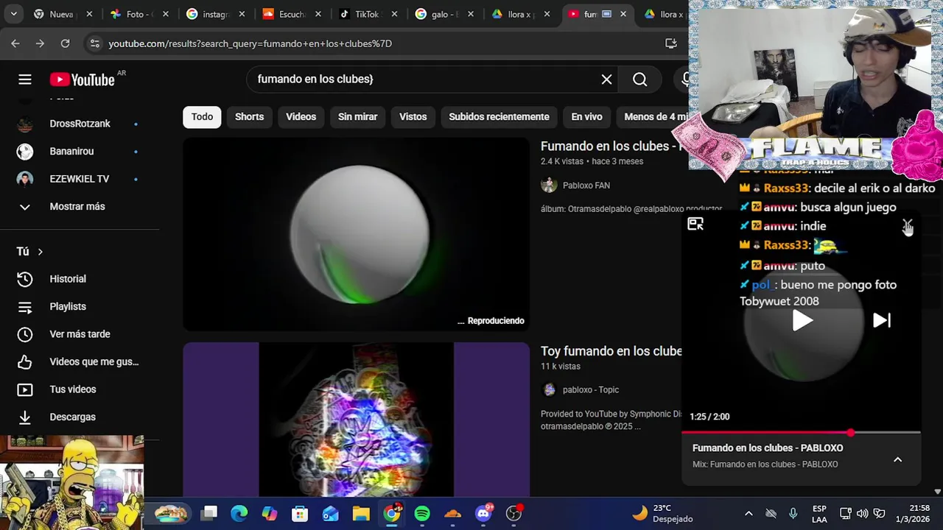Open DrossRotzank subscription channel

[80, 124]
